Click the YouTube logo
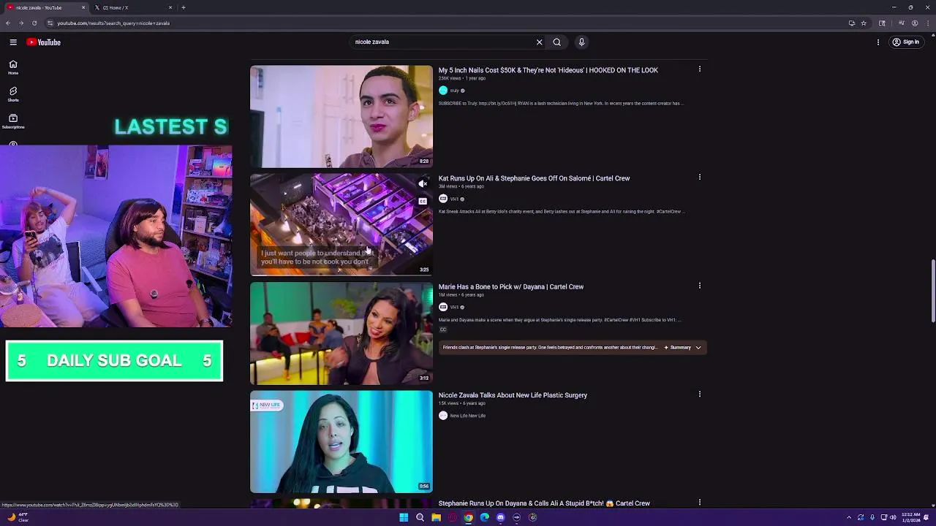Screen dimensions: 936x526 click(x=43, y=42)
